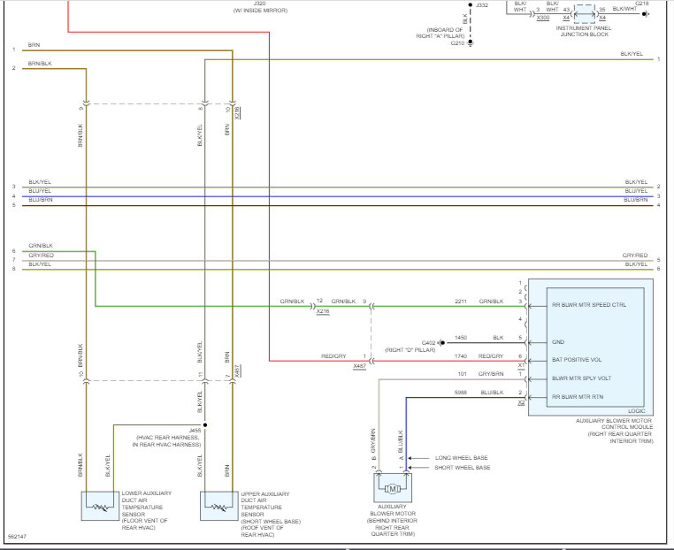Click the 'X1' connector label on the module
The image size is (674, 550).
pos(521,365)
